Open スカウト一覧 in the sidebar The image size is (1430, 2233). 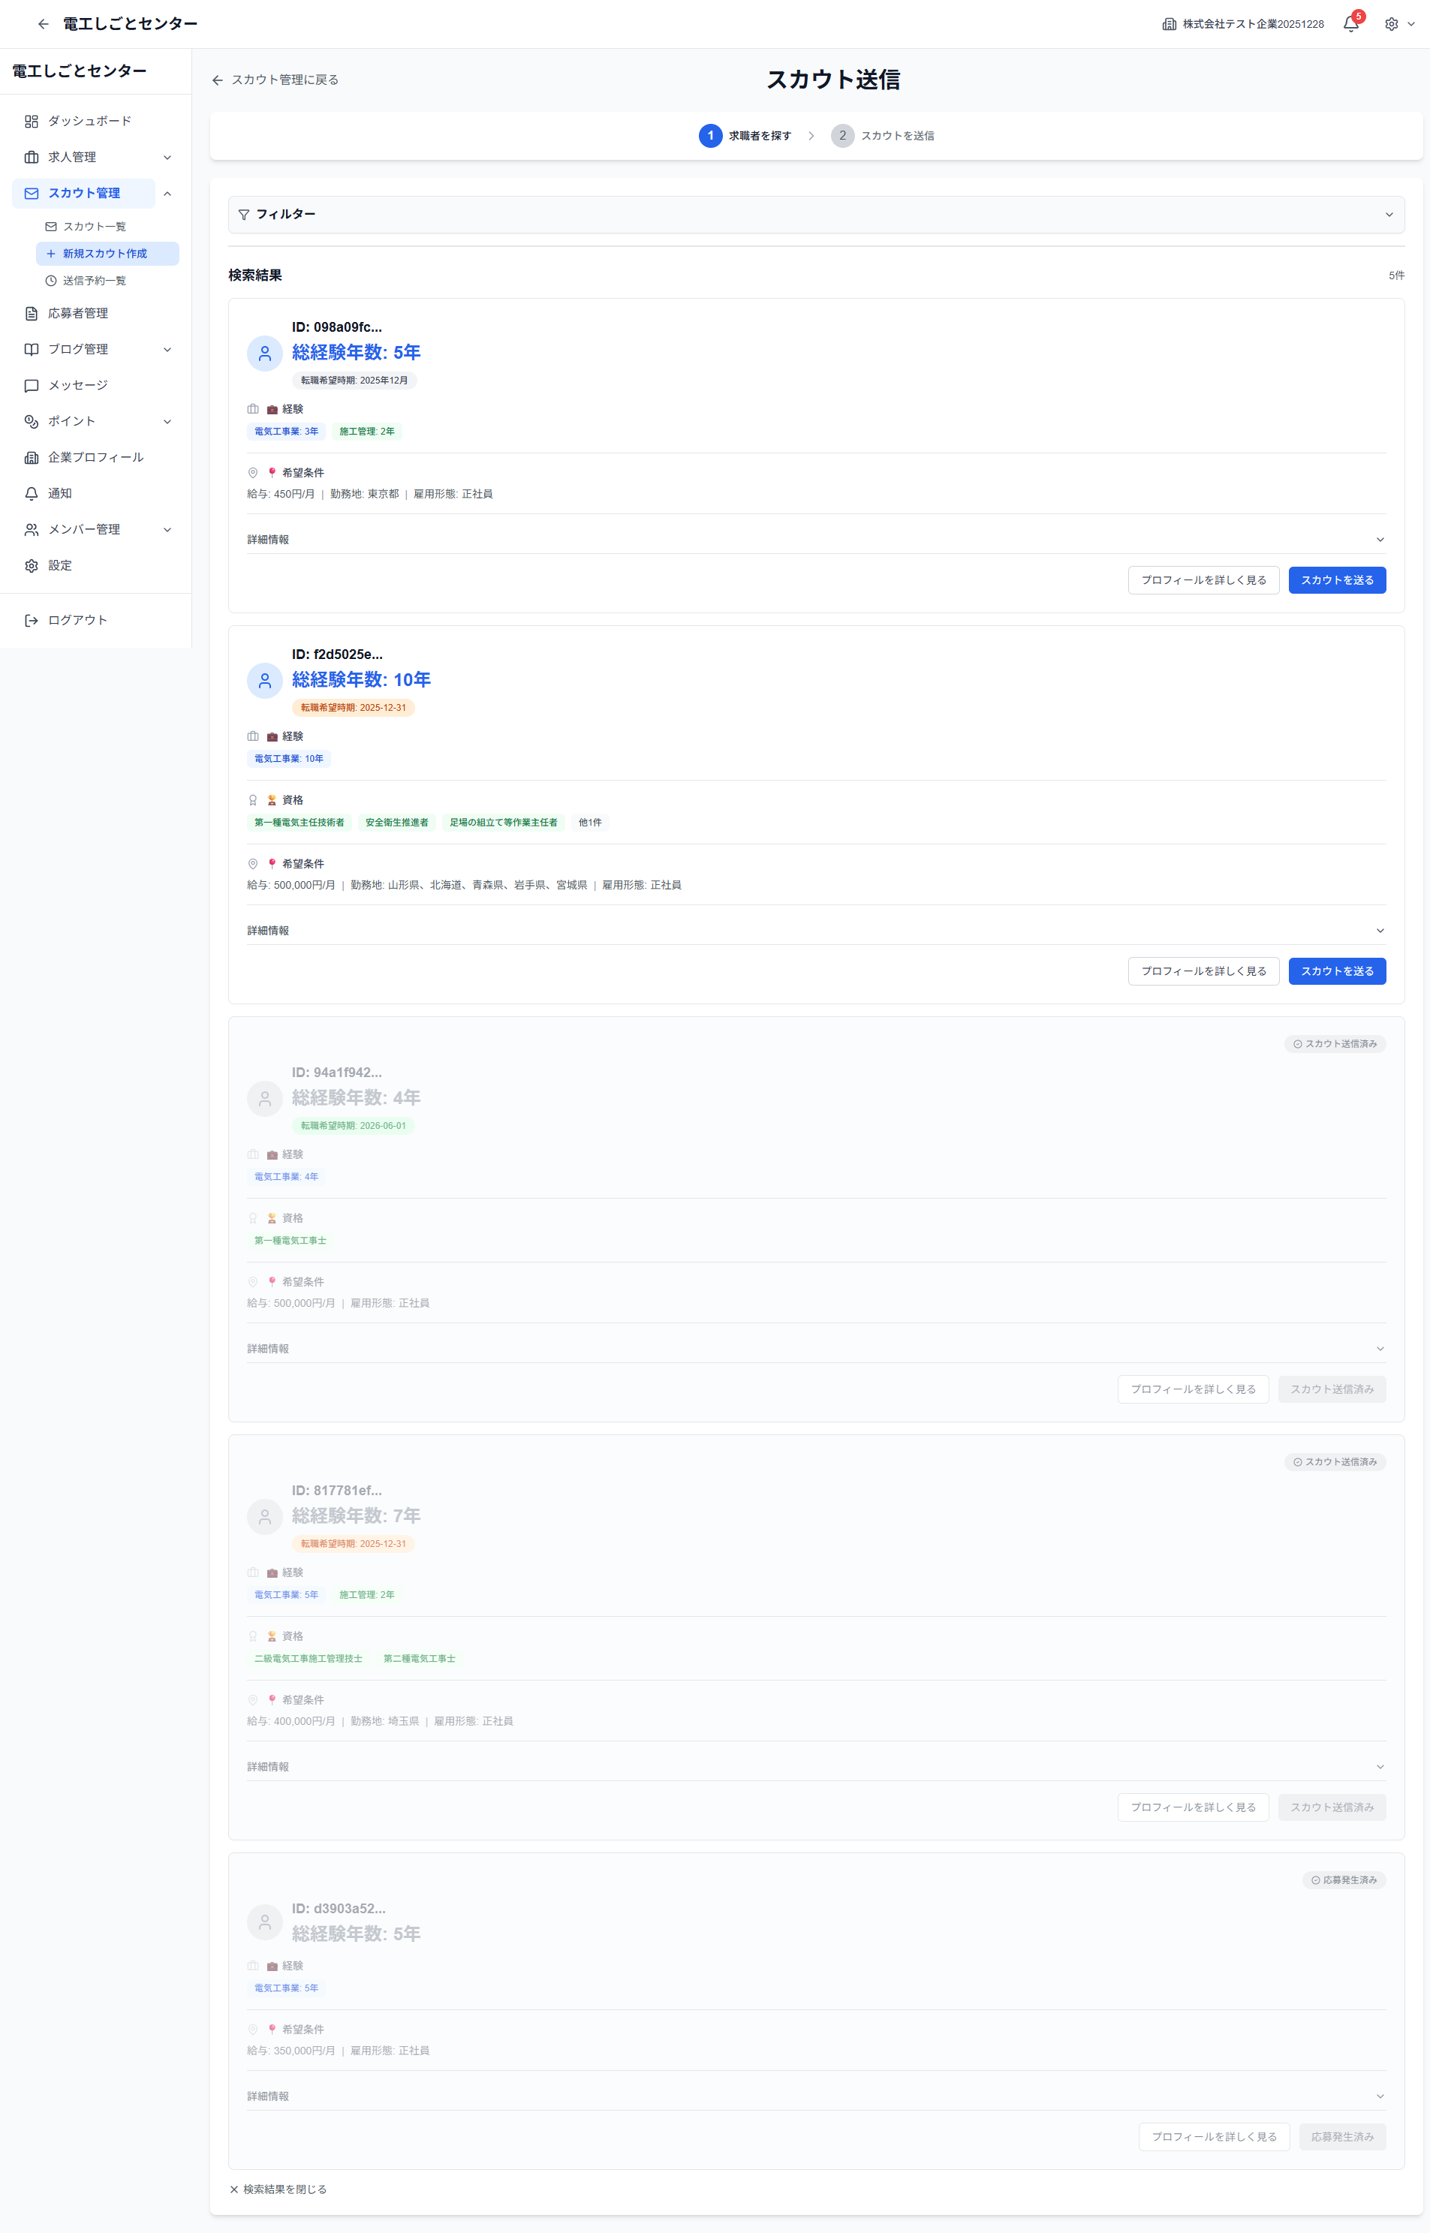pos(95,227)
